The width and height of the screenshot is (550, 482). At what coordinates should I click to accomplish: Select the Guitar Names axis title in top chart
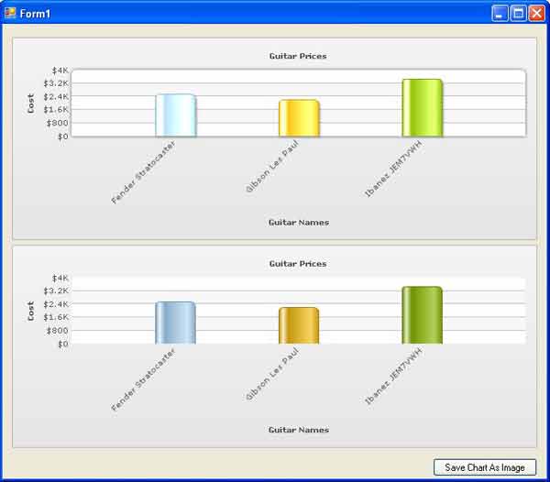(298, 222)
